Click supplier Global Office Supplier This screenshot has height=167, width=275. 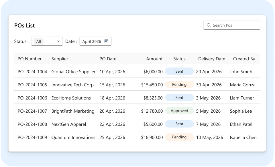pyautogui.click(x=74, y=71)
